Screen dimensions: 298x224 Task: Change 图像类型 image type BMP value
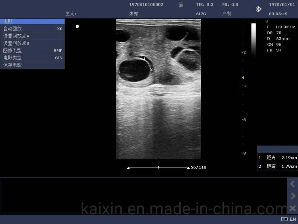tap(58, 50)
